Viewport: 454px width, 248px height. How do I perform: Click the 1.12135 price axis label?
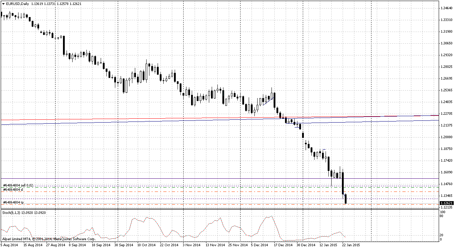[x=446, y=207]
